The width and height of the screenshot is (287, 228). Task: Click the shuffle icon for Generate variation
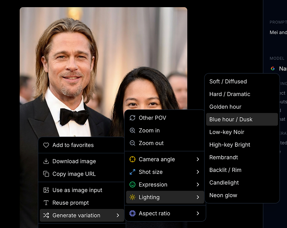click(x=46, y=215)
